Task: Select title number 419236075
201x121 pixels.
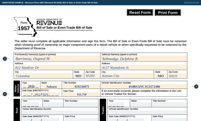Action: coord(81,87)
